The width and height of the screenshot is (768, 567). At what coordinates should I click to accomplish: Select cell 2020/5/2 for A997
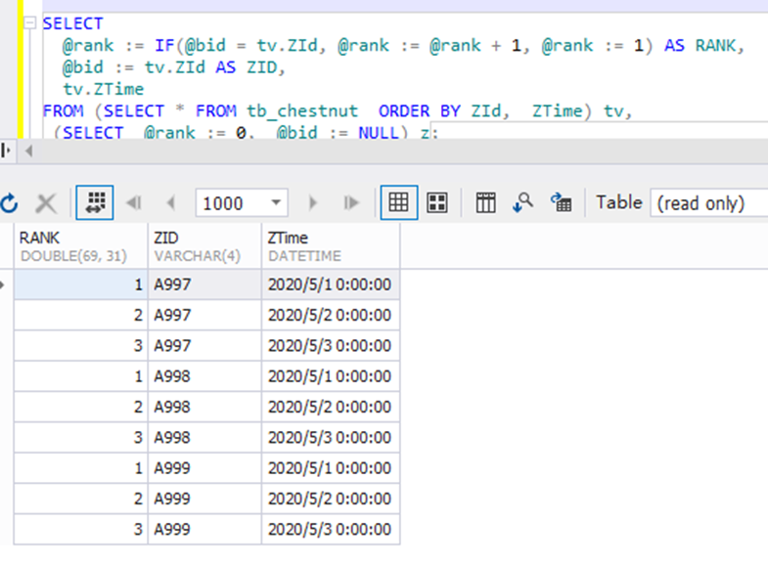coord(331,315)
